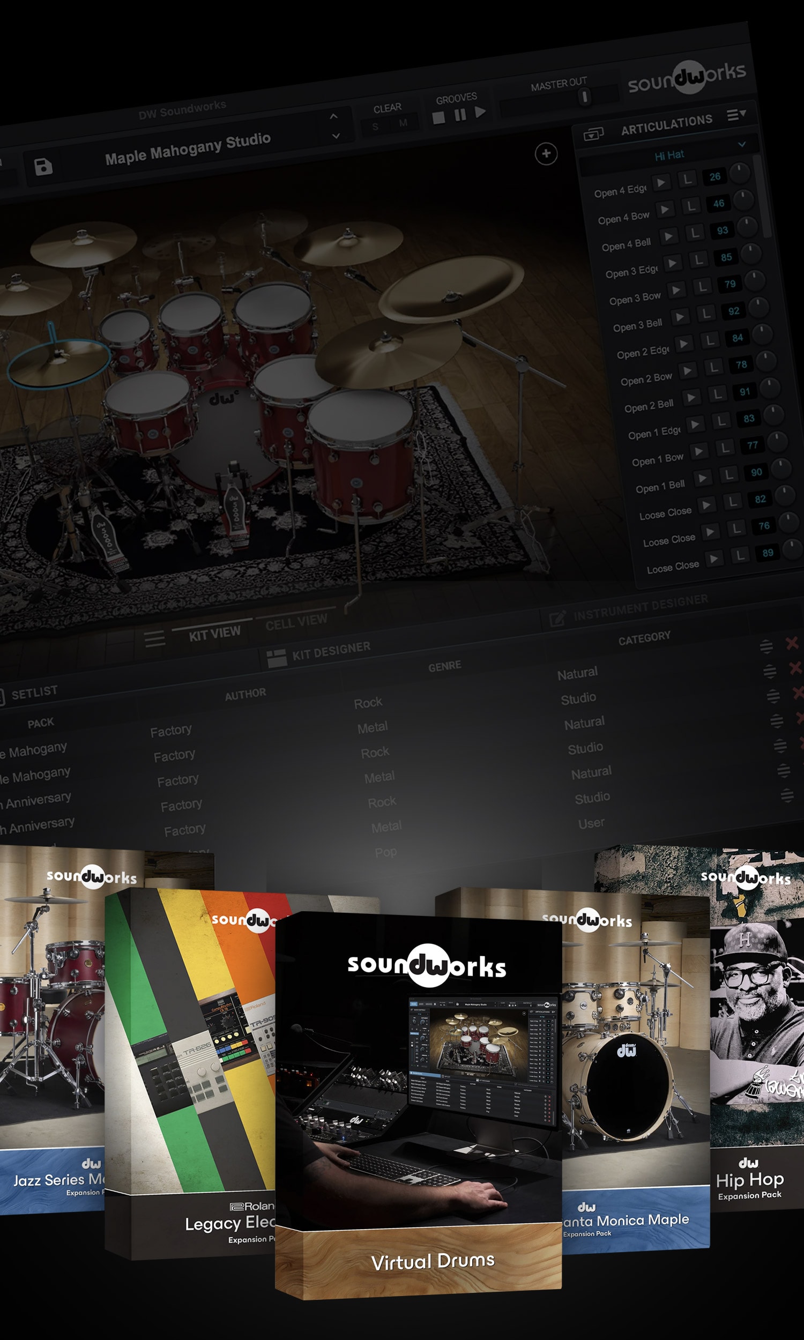Sort by the CATEGORY column header
This screenshot has height=1340, width=804.
coord(644,638)
